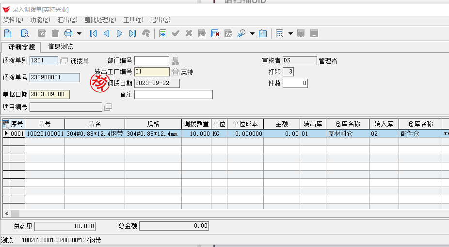Click the grid's horizontal scrollbar
Image resolution: width=449 pixels, height=247 pixels.
(228, 213)
